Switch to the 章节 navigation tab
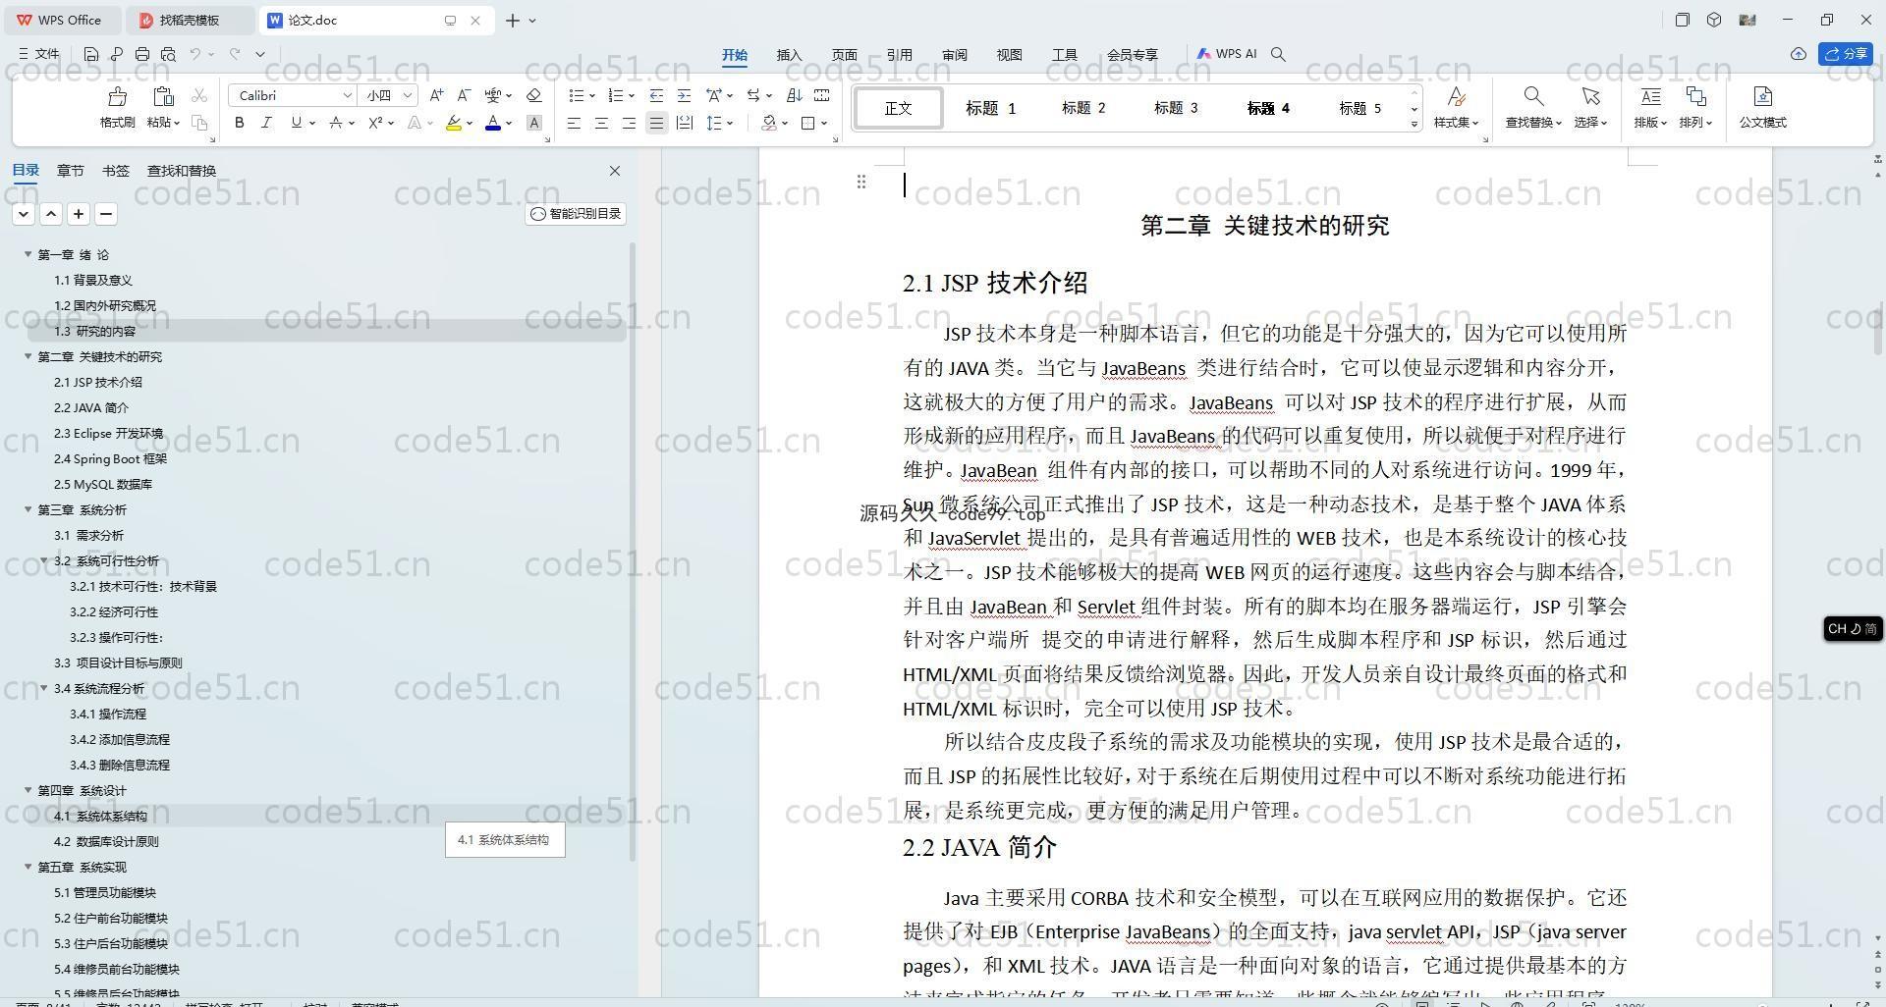Viewport: 1886px width, 1007px height. coord(70,171)
